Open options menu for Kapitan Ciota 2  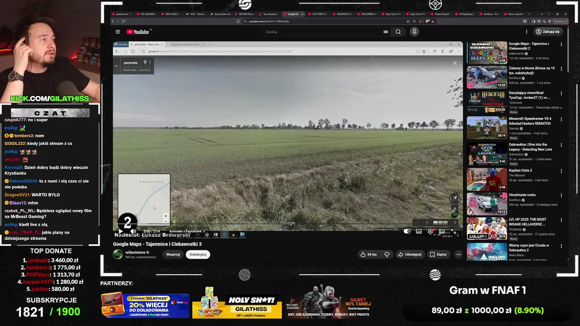[x=561, y=171]
